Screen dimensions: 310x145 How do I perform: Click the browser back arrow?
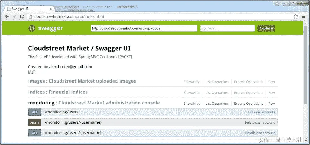[7, 17]
